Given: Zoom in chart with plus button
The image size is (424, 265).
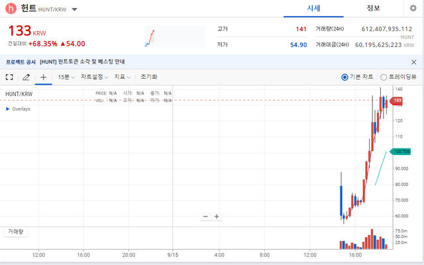Looking at the screenshot, I should click(217, 217).
